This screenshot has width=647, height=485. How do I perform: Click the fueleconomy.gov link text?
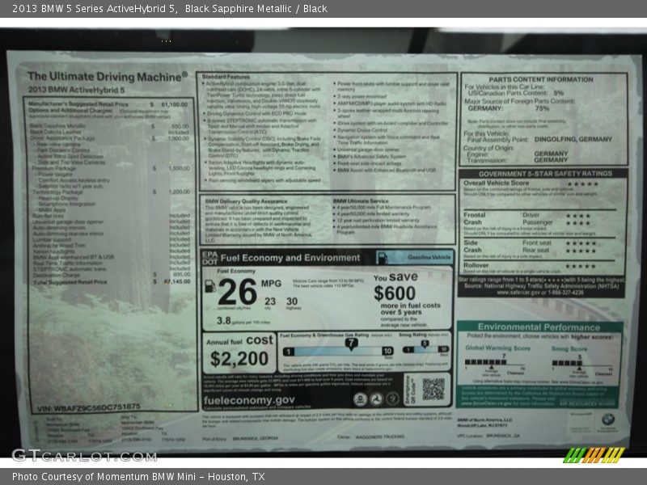coord(249,400)
